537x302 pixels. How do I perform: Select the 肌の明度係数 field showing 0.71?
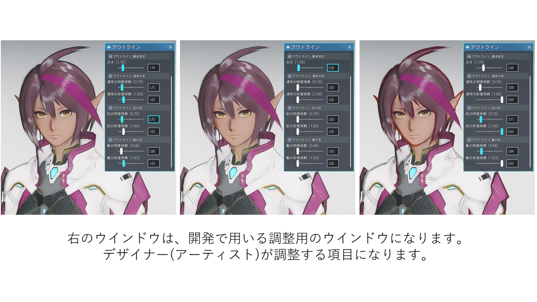[x=512, y=120]
